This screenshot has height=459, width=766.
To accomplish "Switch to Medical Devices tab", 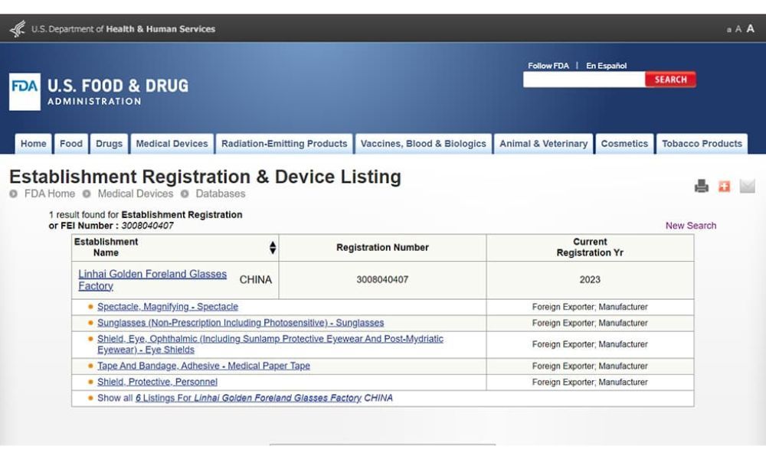I will click(172, 144).
